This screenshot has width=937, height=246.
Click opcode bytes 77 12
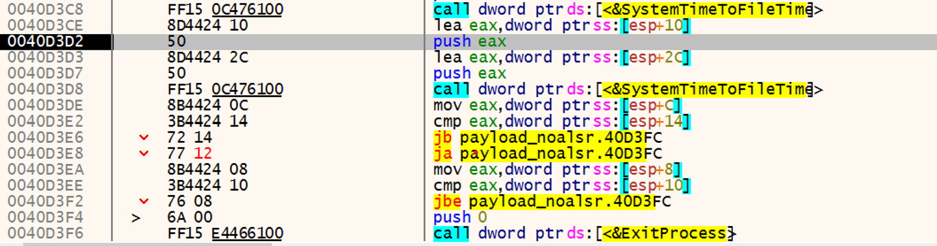(190, 153)
